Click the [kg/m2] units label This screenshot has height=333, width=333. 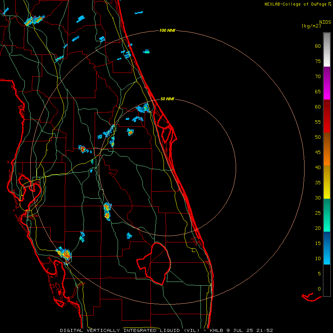311,26
